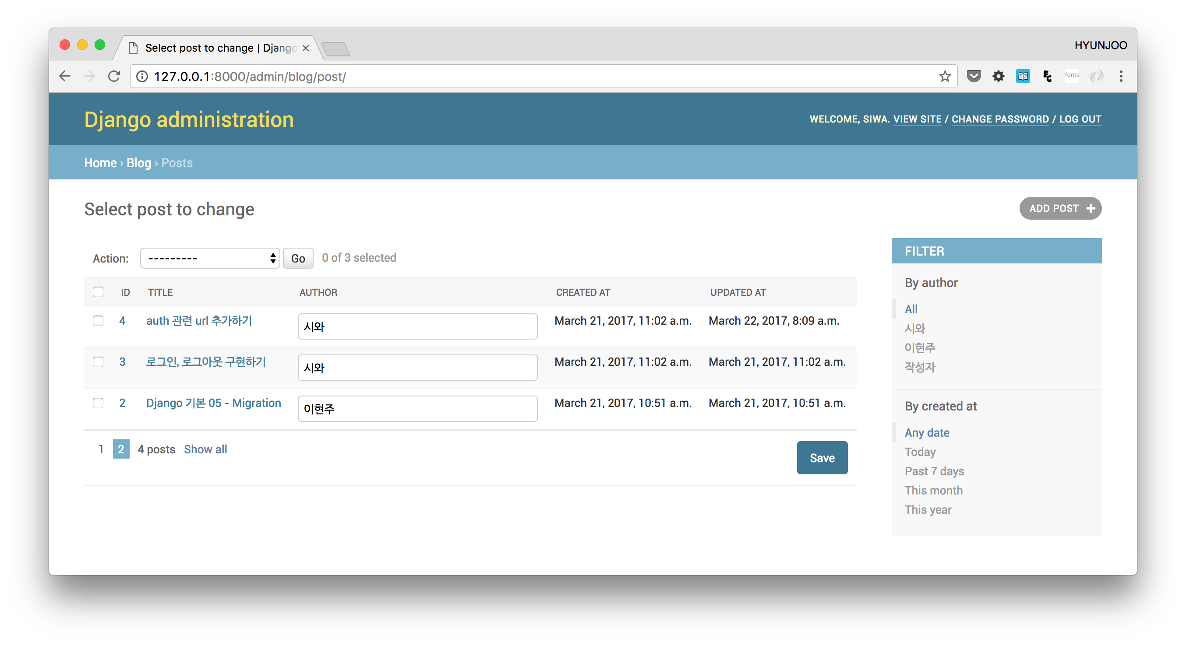Click the site info icon in address bar
Viewport: 1186px width, 645px height.
point(142,77)
